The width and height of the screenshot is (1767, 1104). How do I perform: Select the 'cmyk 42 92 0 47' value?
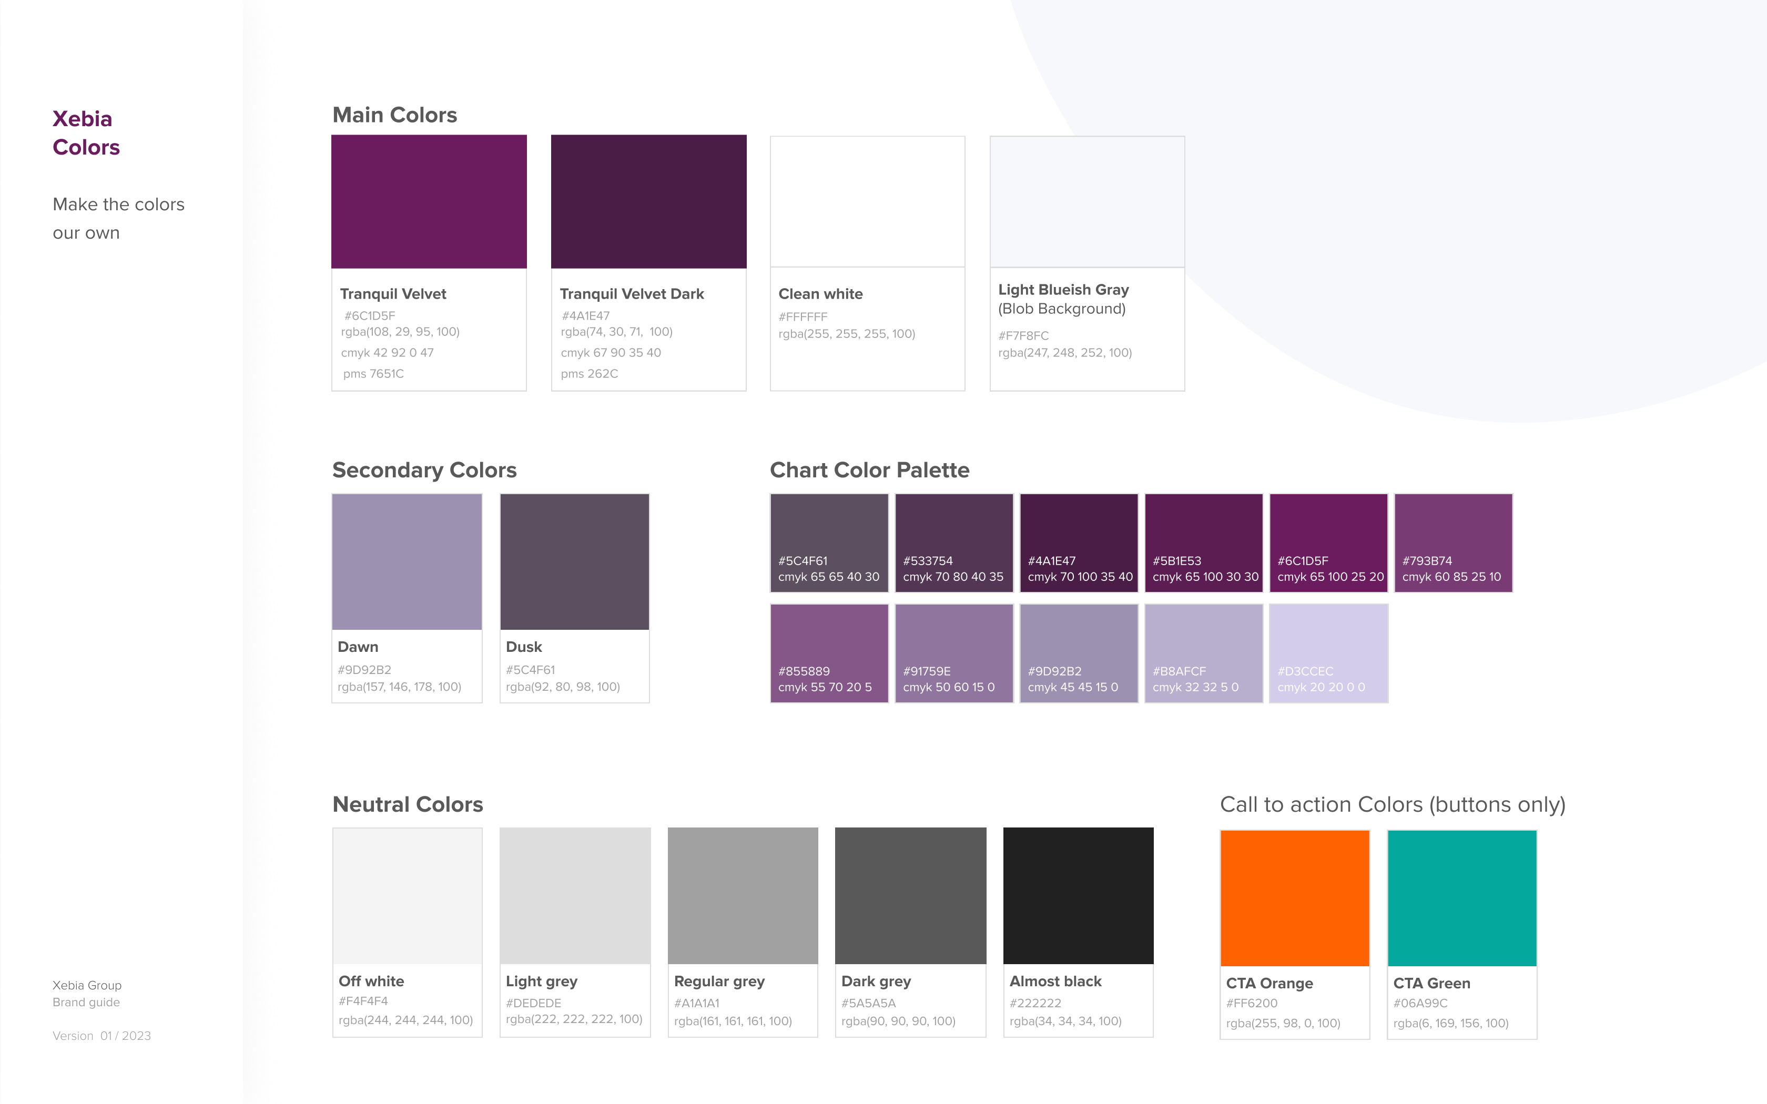coord(387,353)
